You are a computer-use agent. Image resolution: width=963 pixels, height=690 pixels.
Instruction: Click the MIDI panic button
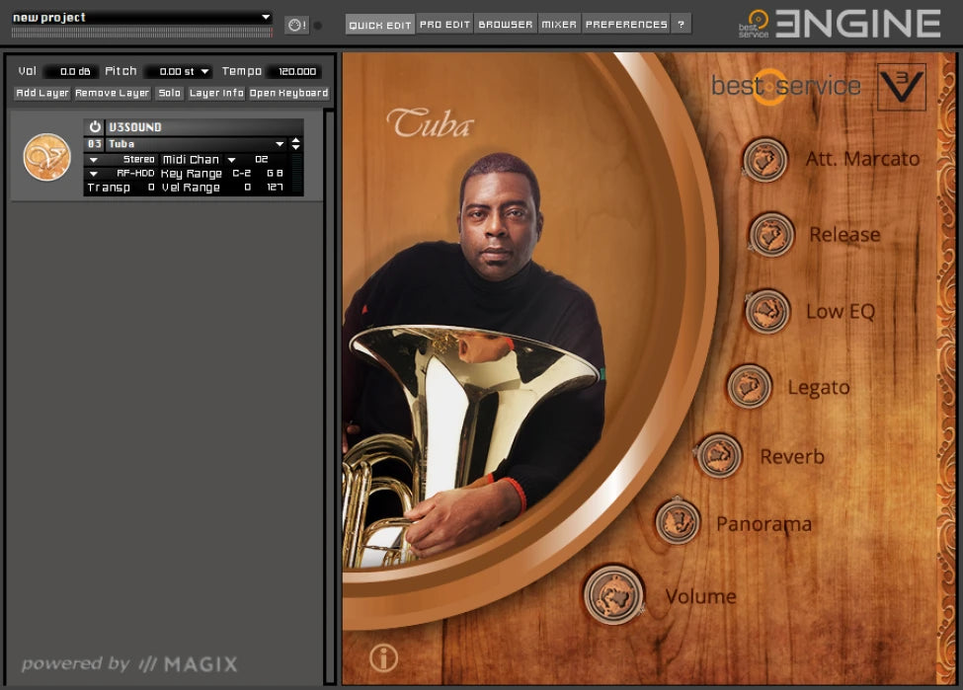pyautogui.click(x=296, y=25)
